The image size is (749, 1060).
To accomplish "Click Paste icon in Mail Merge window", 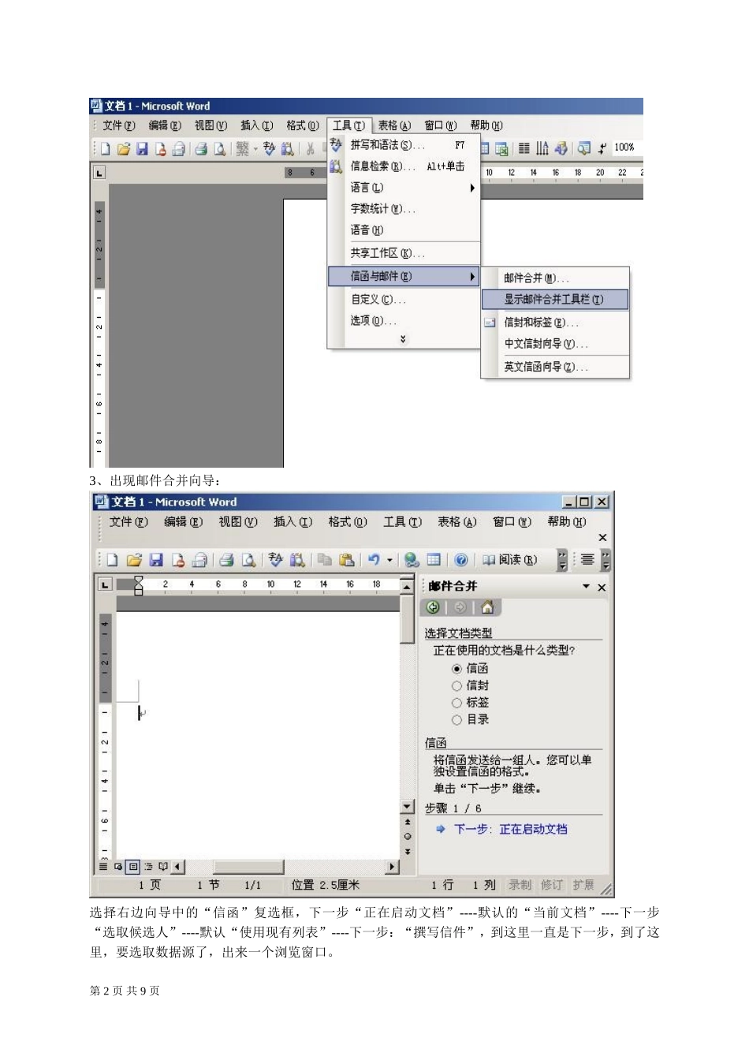I will coord(346,560).
